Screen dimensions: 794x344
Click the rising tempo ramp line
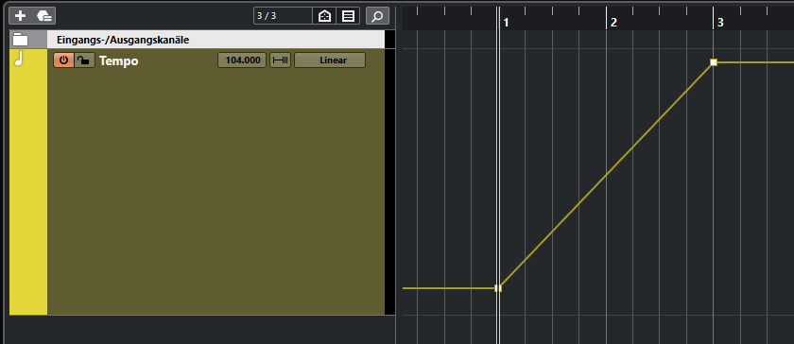(606, 175)
